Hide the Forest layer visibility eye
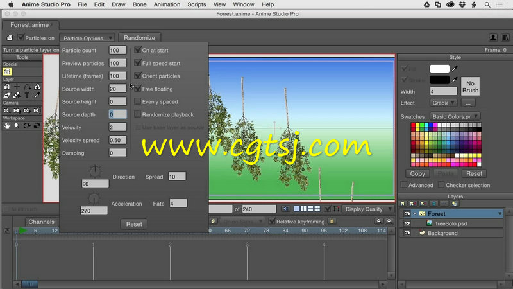This screenshot has height=289, width=513. [x=407, y=214]
